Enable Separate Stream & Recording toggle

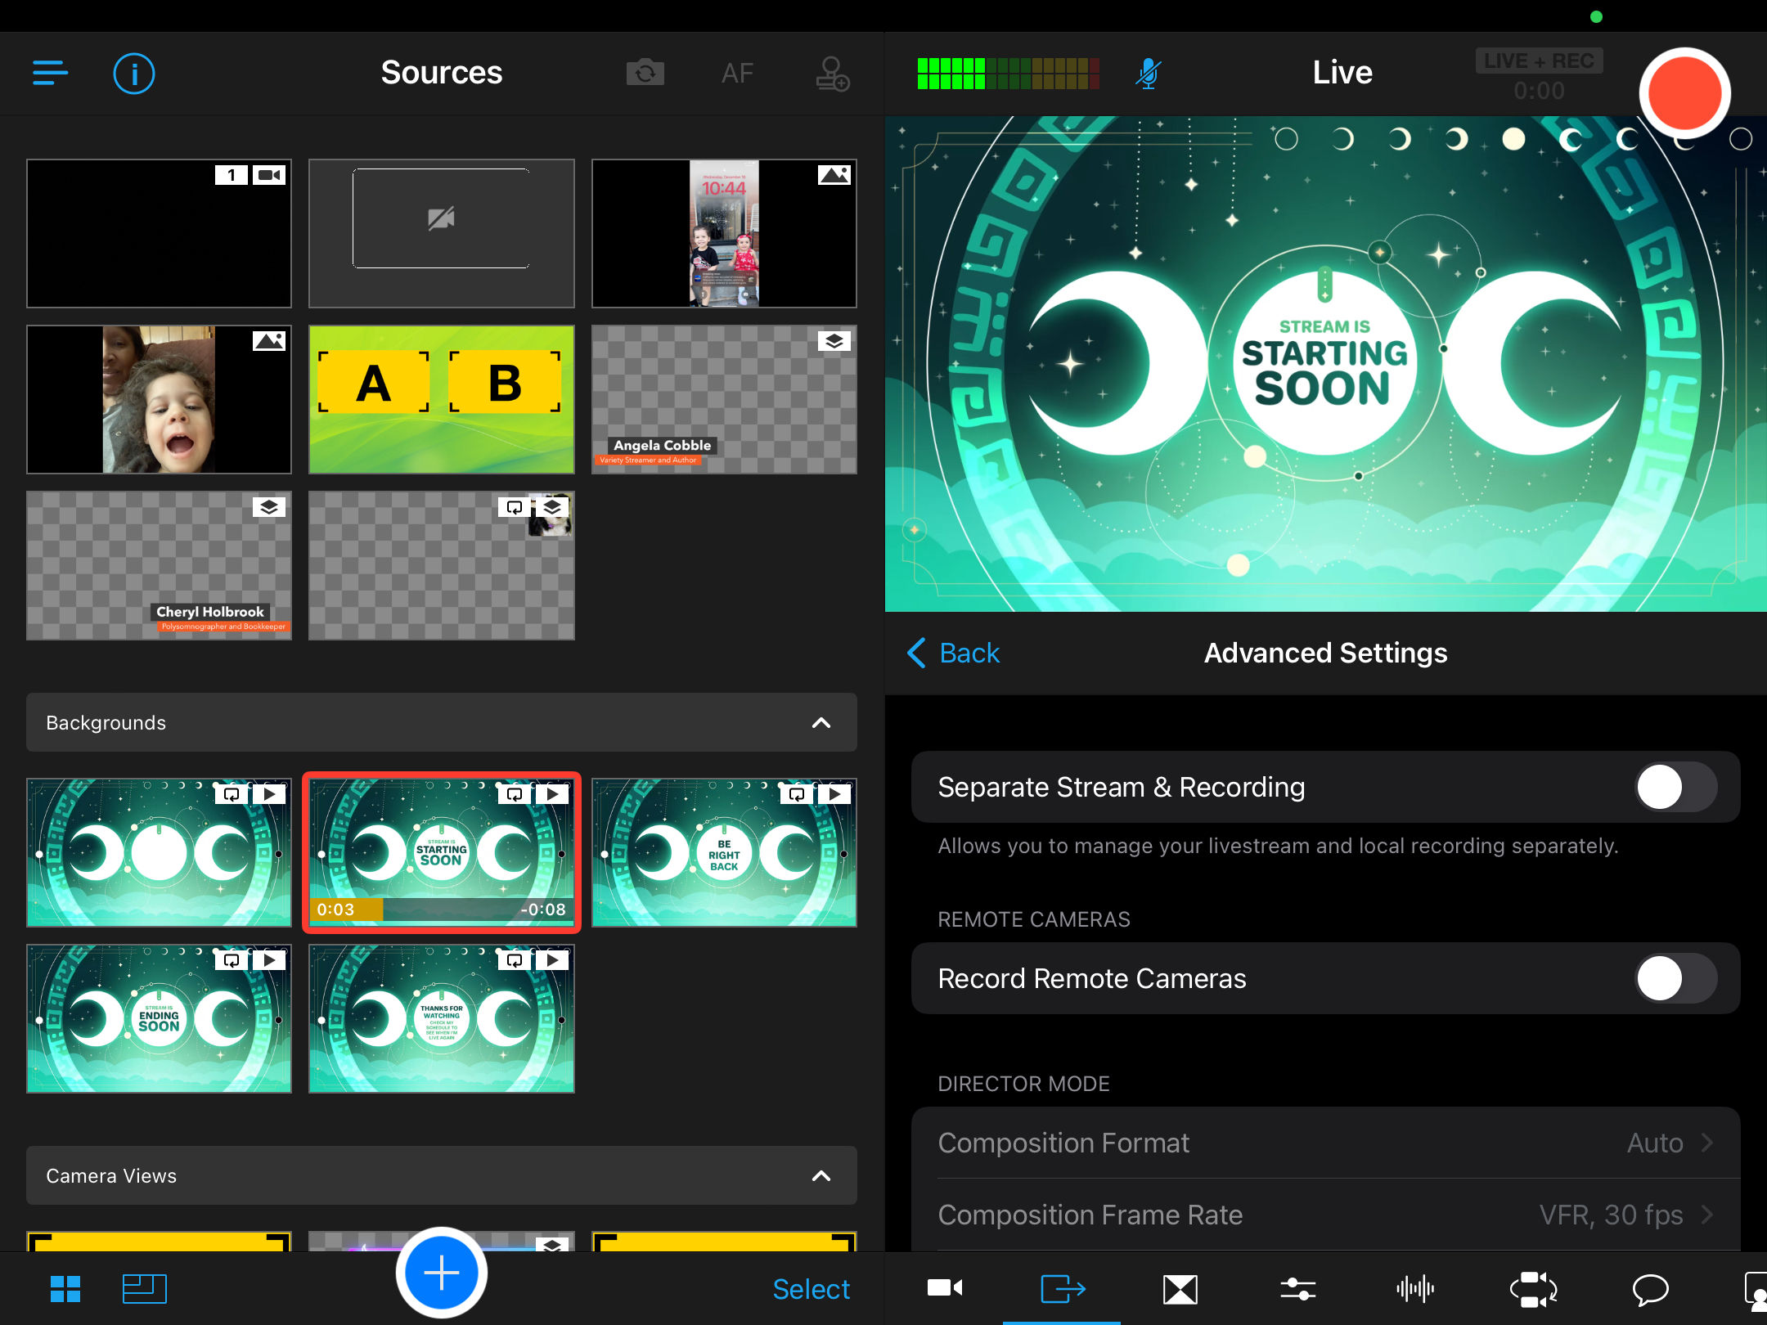pos(1675,787)
